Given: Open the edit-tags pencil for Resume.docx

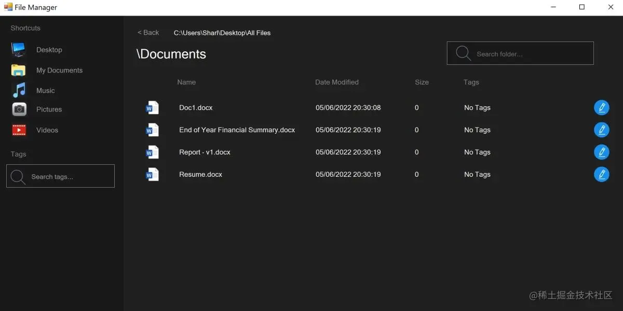Looking at the screenshot, I should point(602,174).
